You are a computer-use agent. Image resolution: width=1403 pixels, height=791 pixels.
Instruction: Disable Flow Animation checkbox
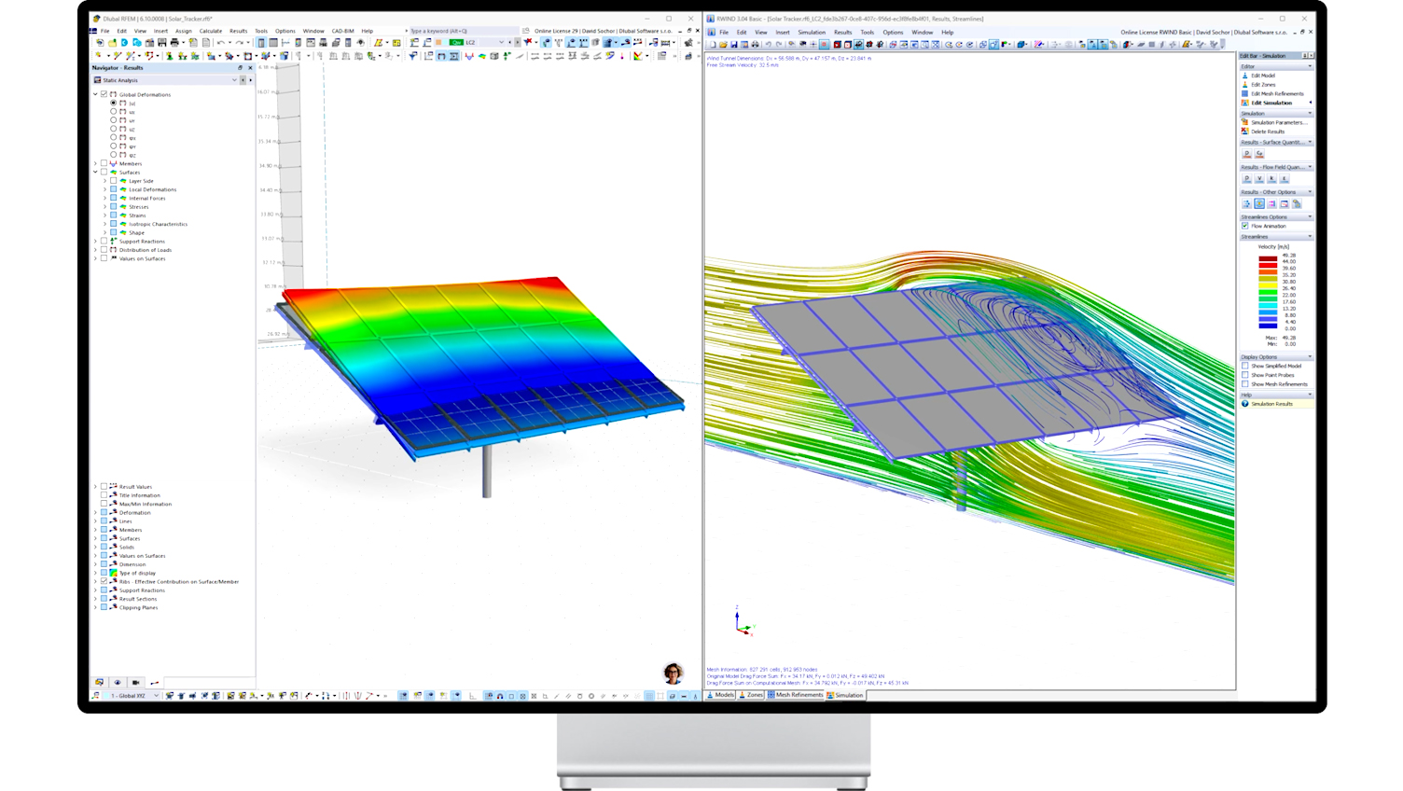pyautogui.click(x=1244, y=226)
